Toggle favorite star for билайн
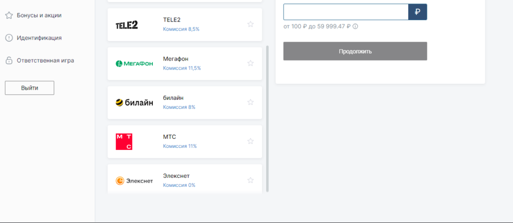Screen dimensions: 513x223 pyautogui.click(x=250, y=102)
